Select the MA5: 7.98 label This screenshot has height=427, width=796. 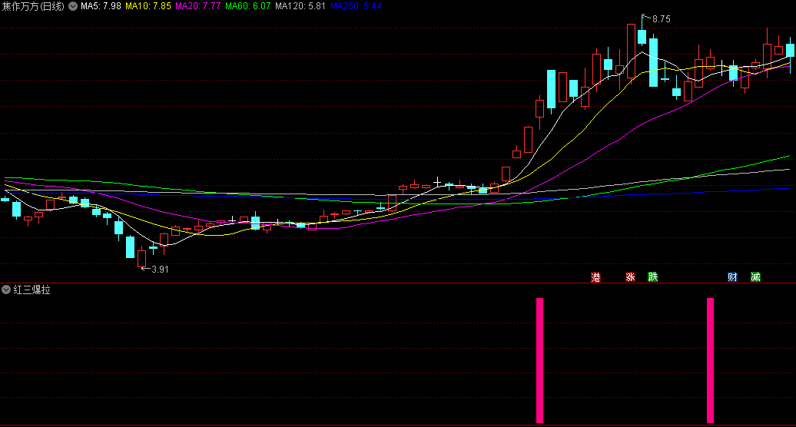101,6
